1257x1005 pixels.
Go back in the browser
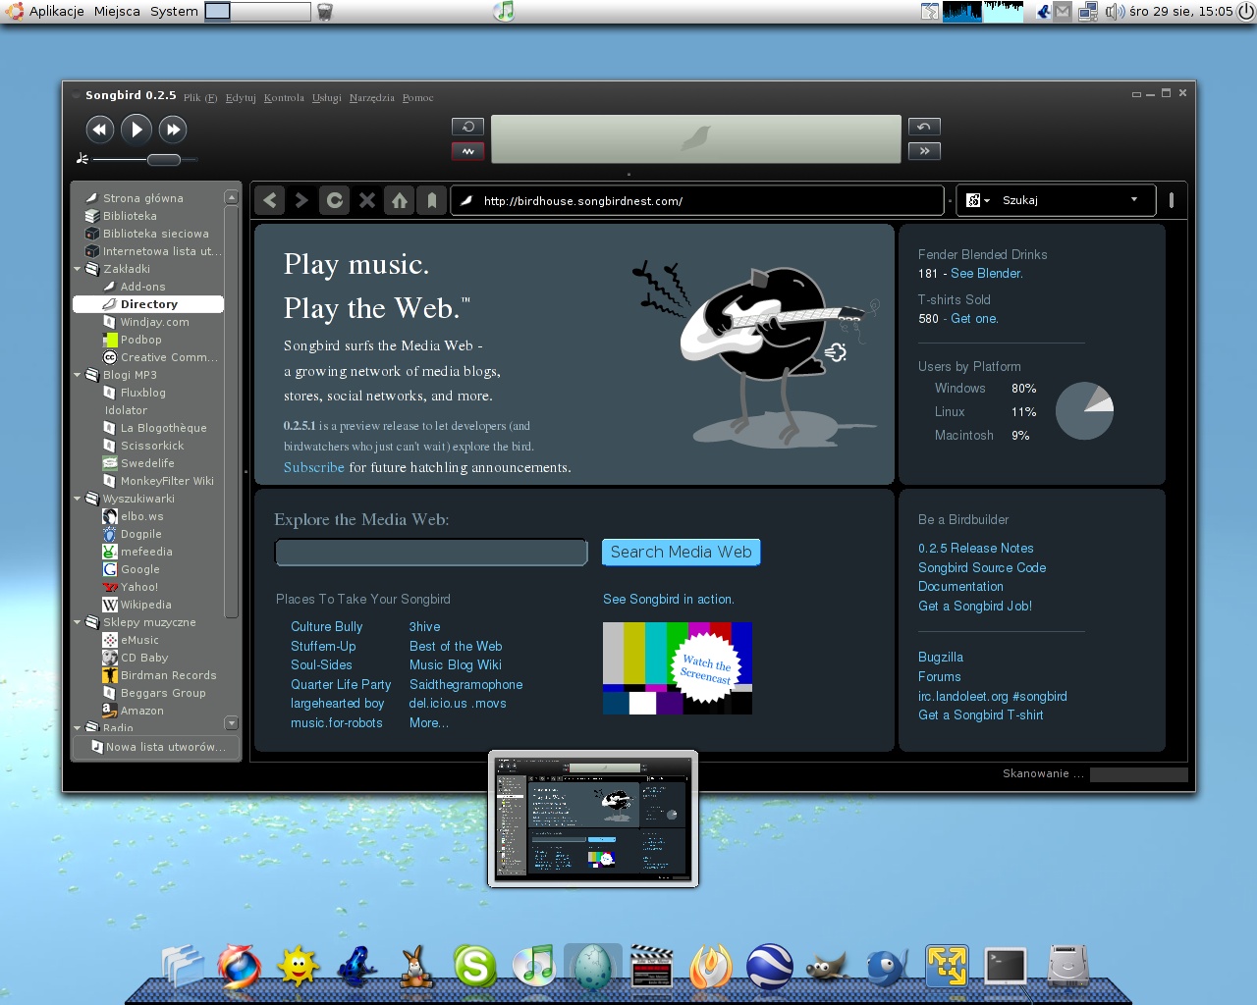pos(270,200)
